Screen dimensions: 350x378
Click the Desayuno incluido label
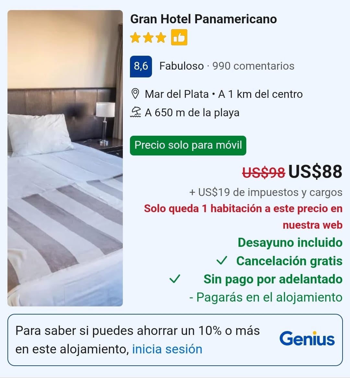(290, 243)
